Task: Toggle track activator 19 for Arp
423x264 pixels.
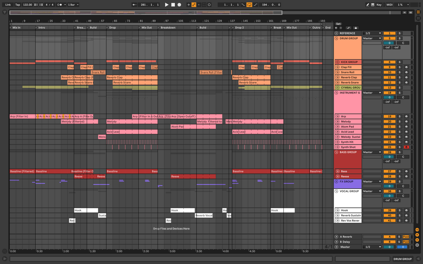Action: click(389, 116)
